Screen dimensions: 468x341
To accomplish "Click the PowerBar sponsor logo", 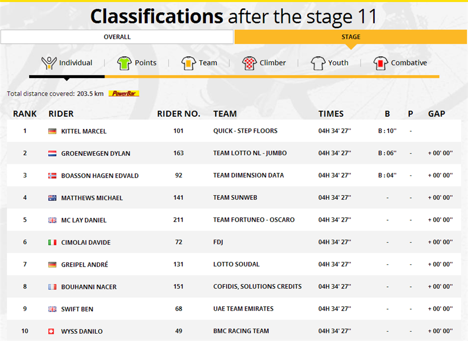I will pyautogui.click(x=124, y=94).
